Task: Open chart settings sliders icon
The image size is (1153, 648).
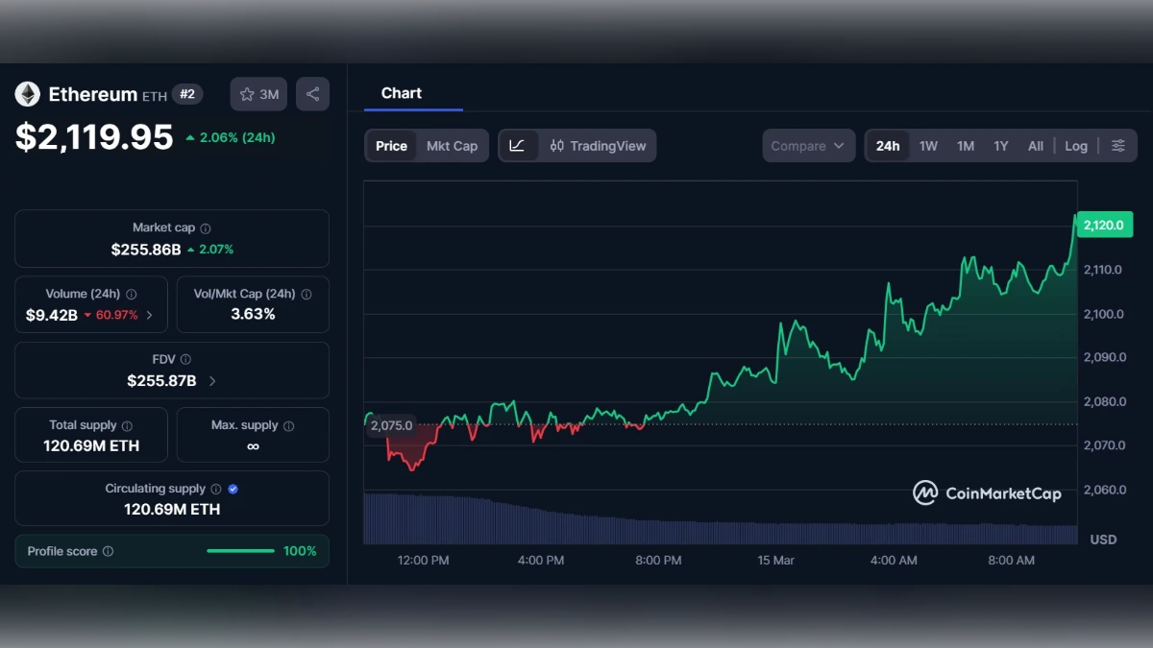Action: pyautogui.click(x=1117, y=145)
